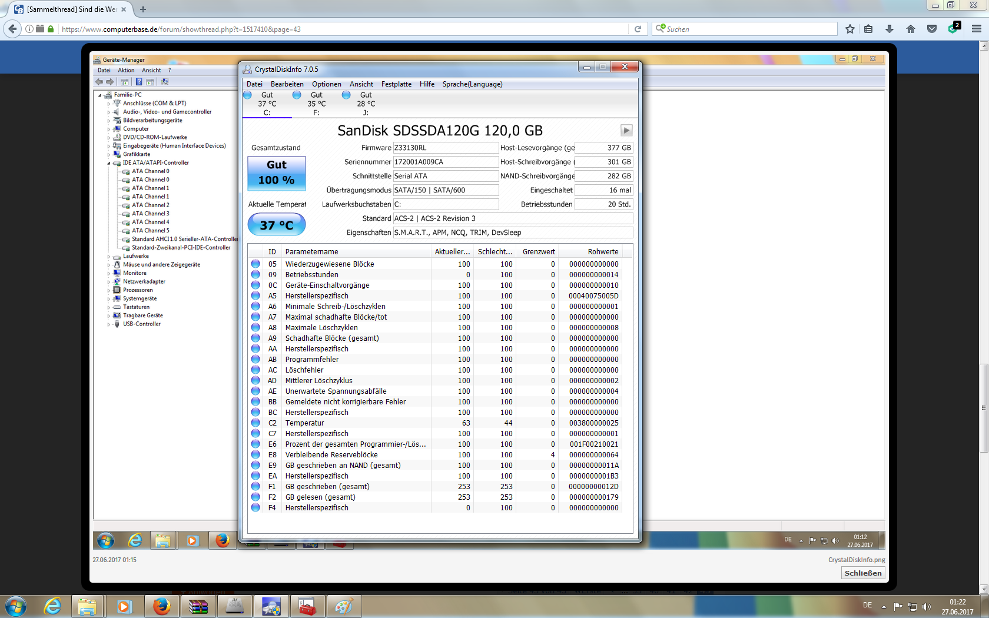Open Windows Explorer folder on the bottom taskbar
Viewport: 989px width, 618px height.
pyautogui.click(x=87, y=606)
